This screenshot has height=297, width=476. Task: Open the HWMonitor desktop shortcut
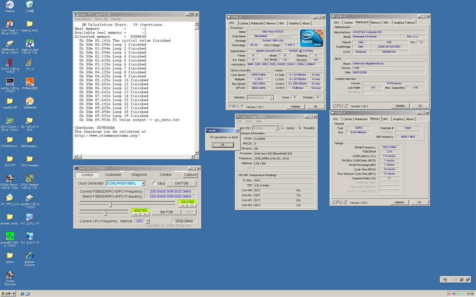click(x=9, y=42)
